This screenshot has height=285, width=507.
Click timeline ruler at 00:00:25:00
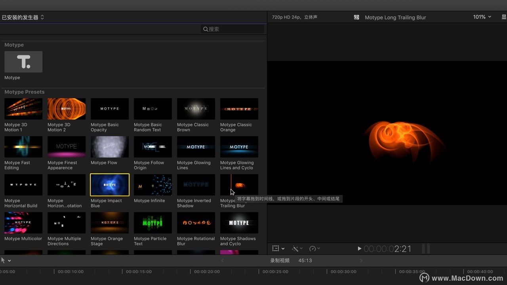coord(275,272)
